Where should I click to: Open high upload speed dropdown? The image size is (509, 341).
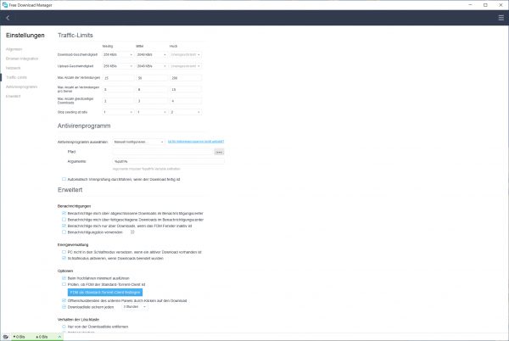185,66
